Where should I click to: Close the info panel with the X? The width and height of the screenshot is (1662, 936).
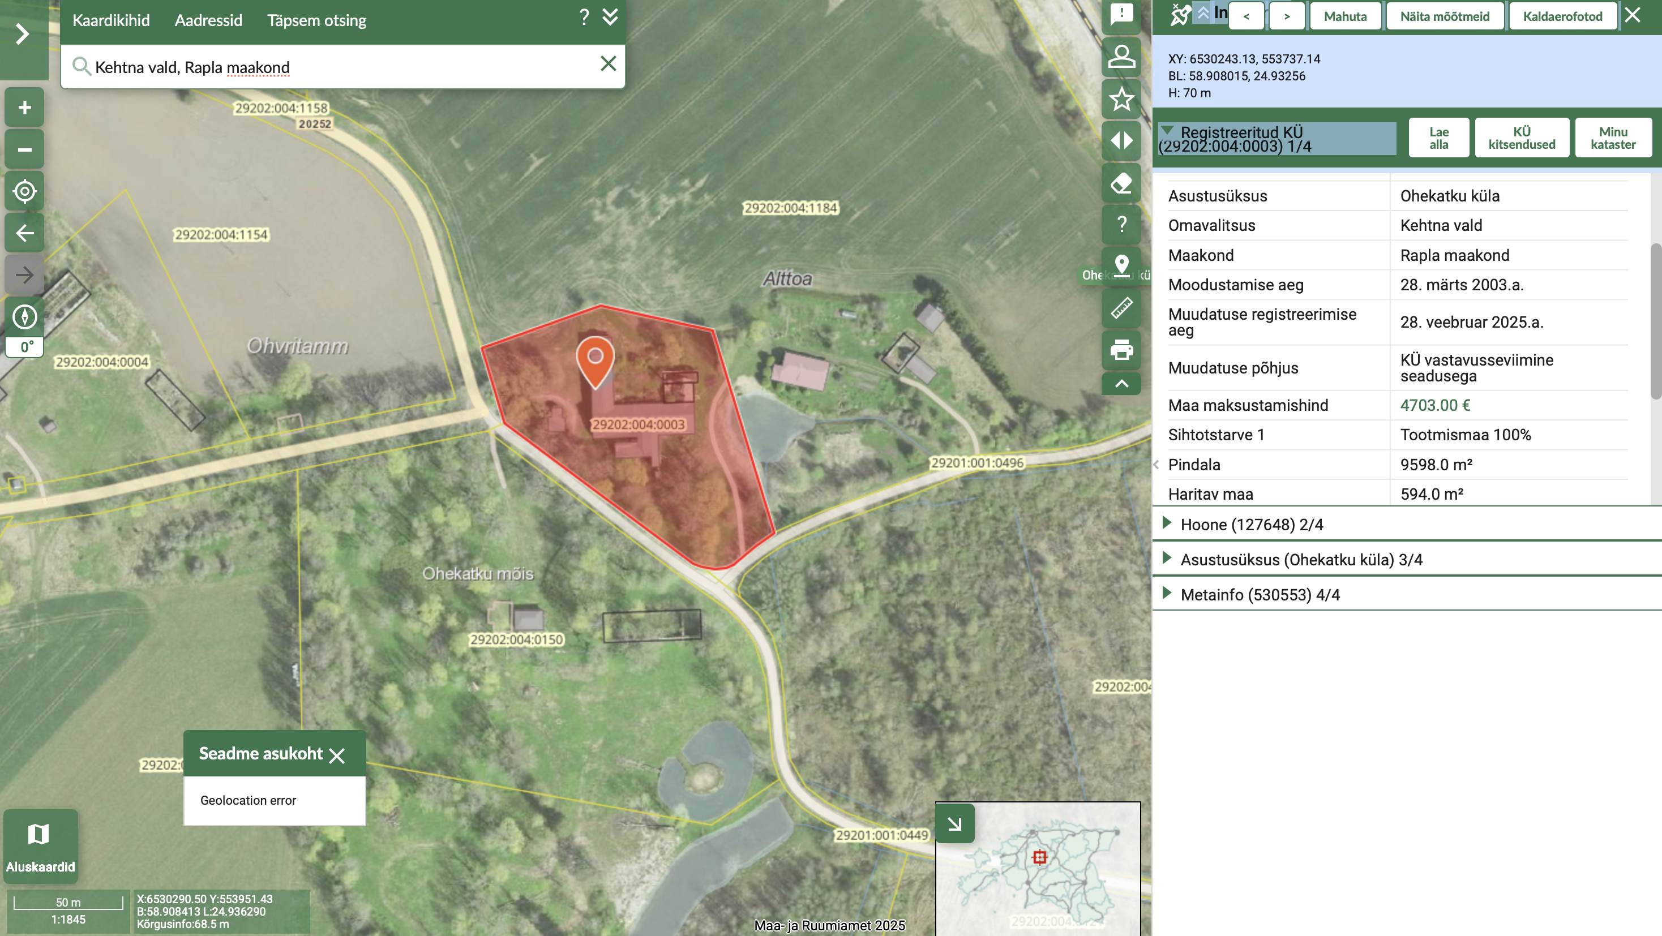coord(1633,15)
